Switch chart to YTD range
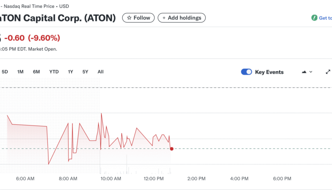 54,72
